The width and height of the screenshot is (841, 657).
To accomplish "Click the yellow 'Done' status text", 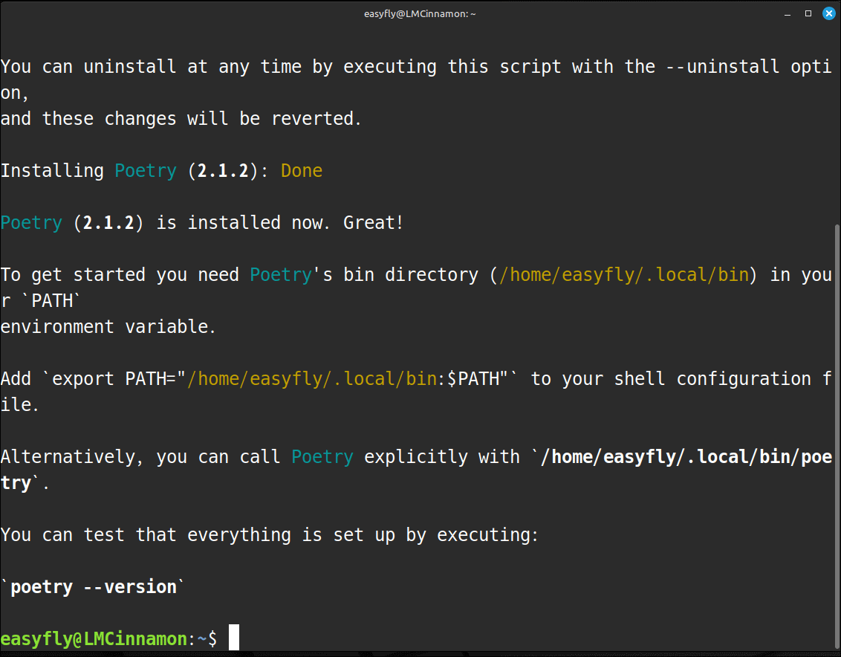I will click(x=302, y=171).
